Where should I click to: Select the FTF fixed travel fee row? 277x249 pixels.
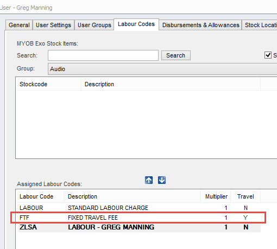140,218
